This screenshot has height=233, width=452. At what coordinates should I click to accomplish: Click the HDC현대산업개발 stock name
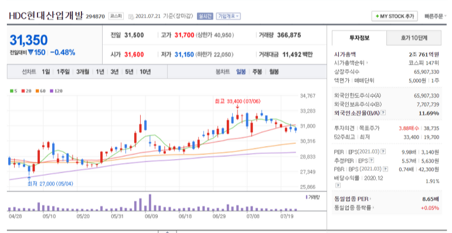(46, 16)
